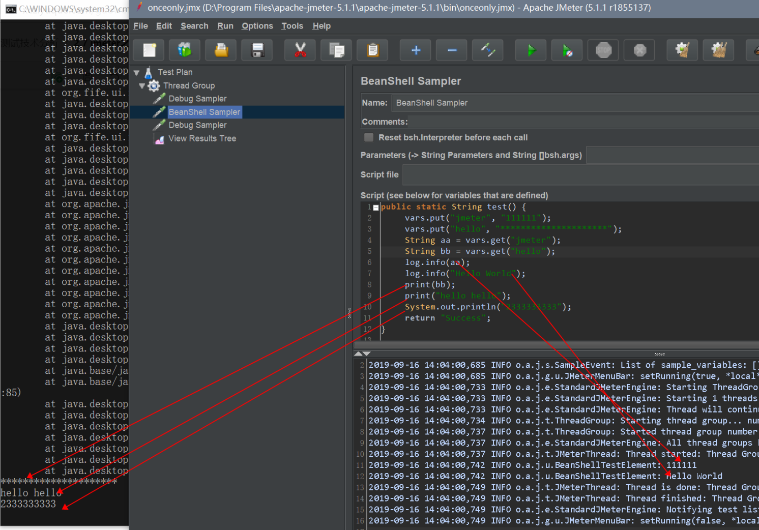Click the Open file folder icon

(x=221, y=50)
